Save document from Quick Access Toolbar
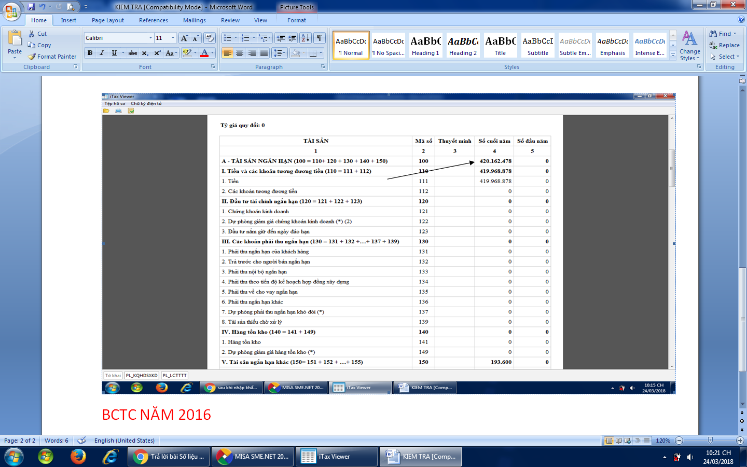Viewport: 747px width, 467px height. click(x=31, y=7)
